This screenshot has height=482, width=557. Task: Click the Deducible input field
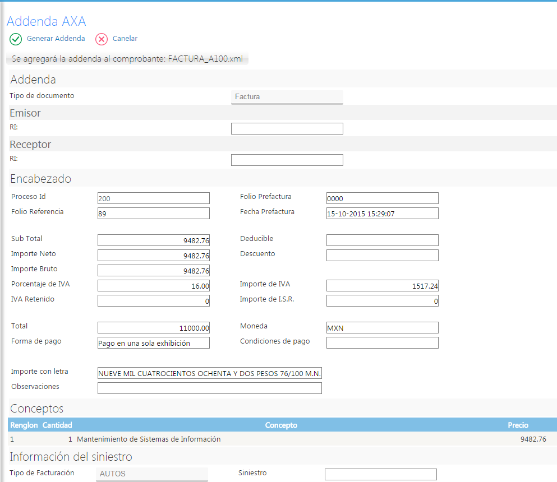382,240
